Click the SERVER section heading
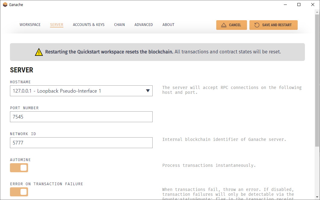The height and width of the screenshot is (200, 320). click(x=21, y=70)
